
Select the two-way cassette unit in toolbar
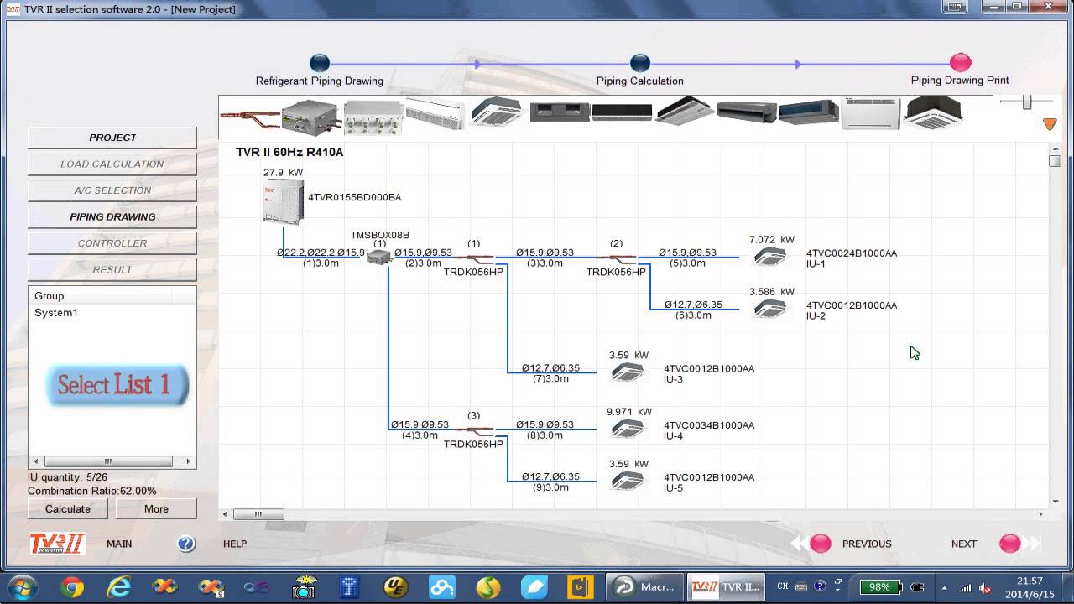(x=560, y=112)
